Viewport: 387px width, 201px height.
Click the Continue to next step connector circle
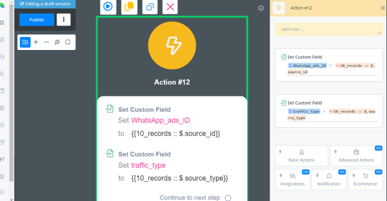pos(228,198)
